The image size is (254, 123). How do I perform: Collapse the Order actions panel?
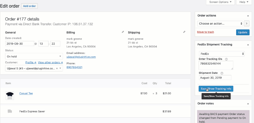pos(248,16)
